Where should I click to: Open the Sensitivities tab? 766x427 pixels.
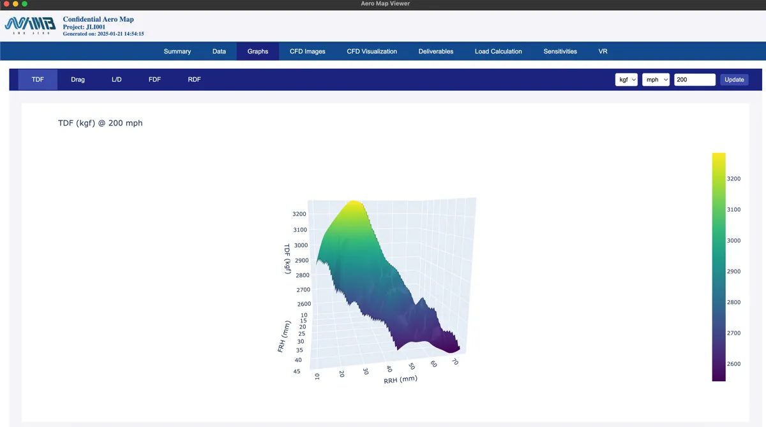pos(560,52)
